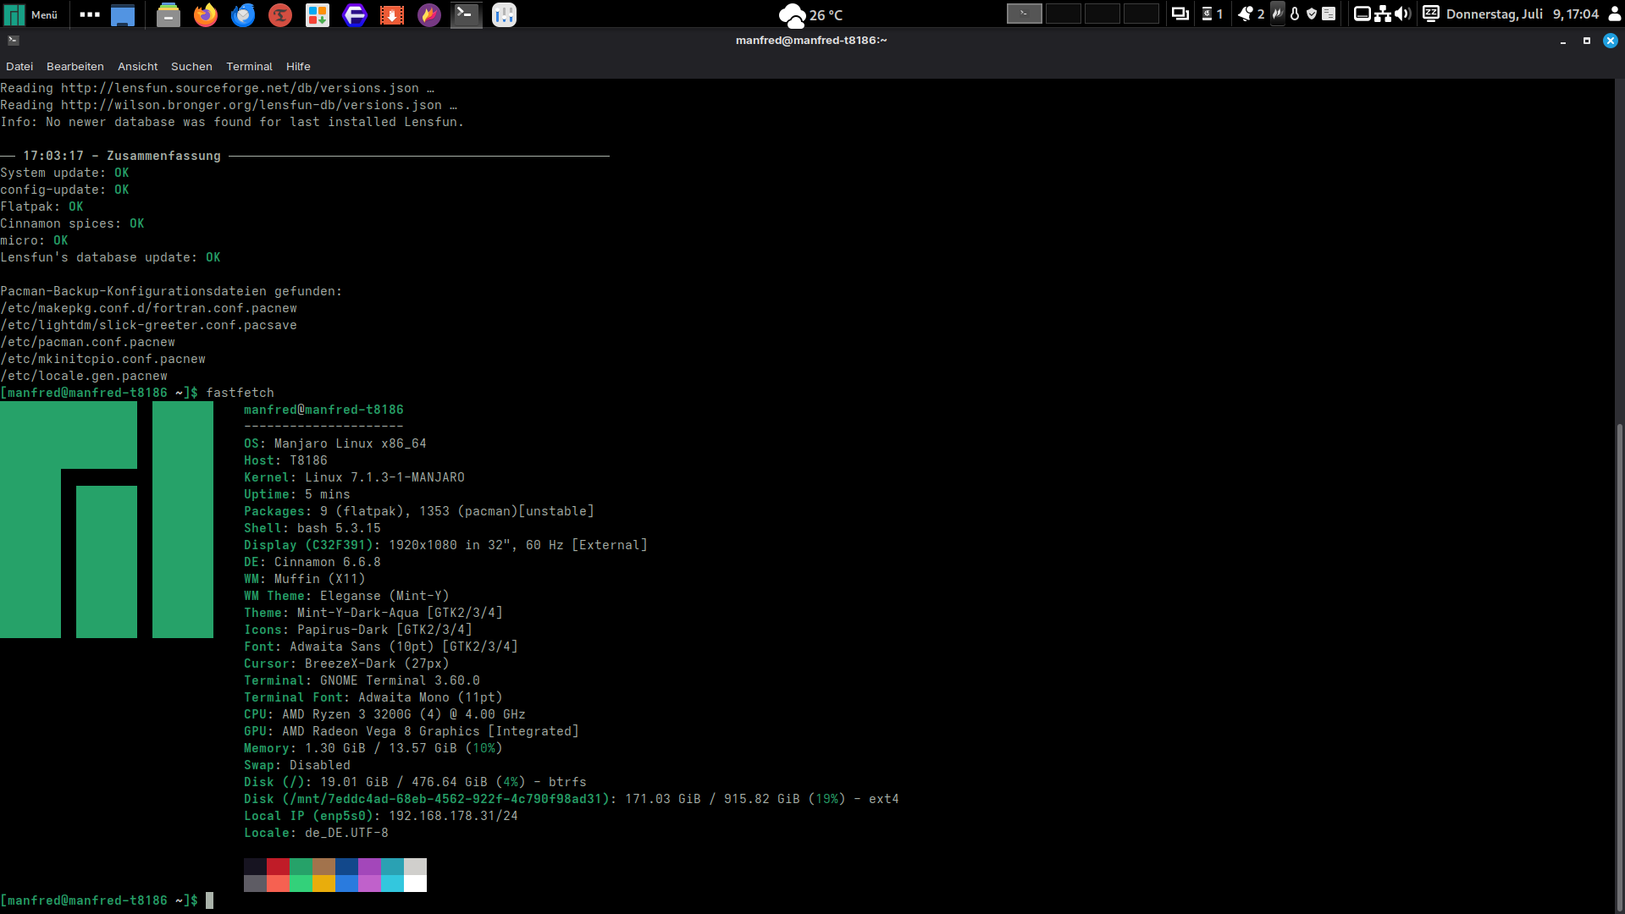This screenshot has width=1625, height=914.
Task: Launch Firefox from the panel
Action: point(206,14)
